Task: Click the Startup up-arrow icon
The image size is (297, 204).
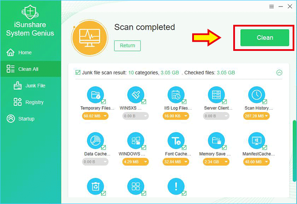Action: (10, 118)
